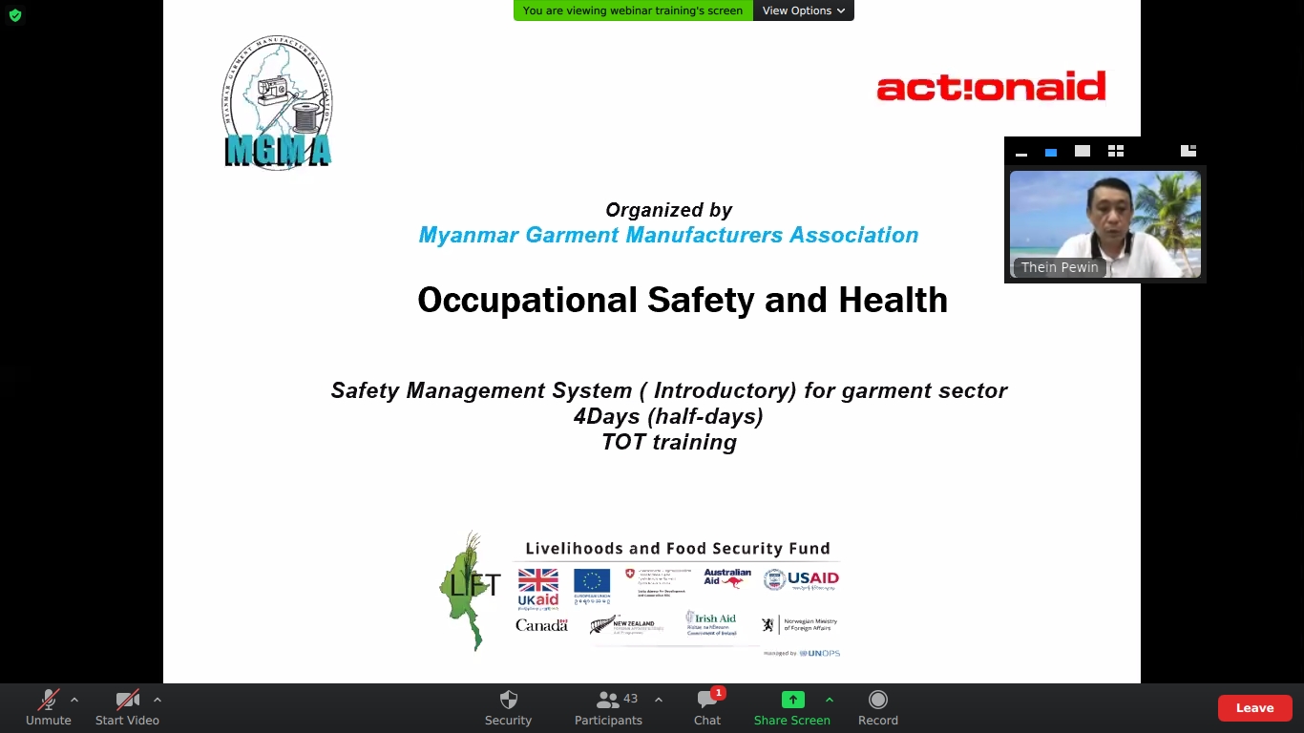The height and width of the screenshot is (733, 1304).
Task: Open the Chat panel
Action: (x=707, y=708)
